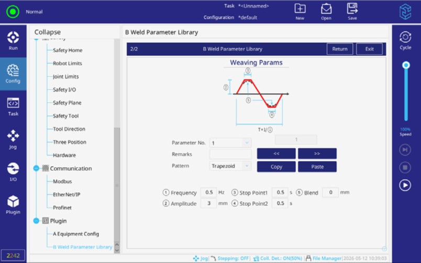Open the Pattern Trapezoid dropdown
This screenshot has height=263, width=421.
pyautogui.click(x=230, y=166)
